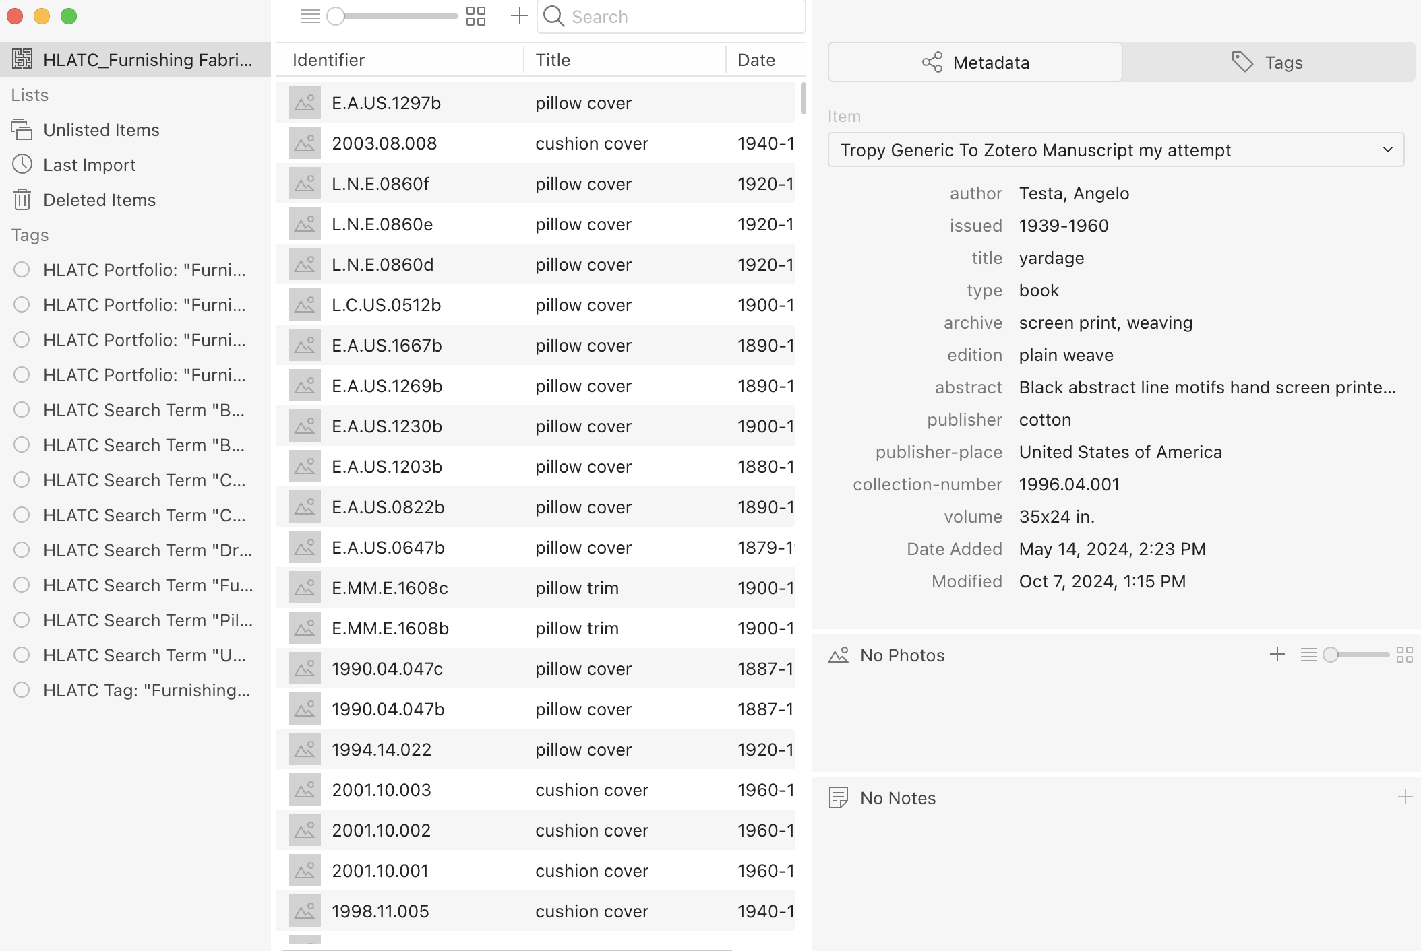Switch project view to grid mode icon

tap(476, 16)
